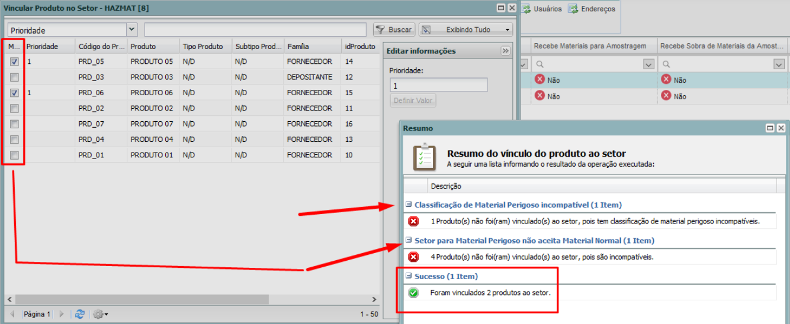Click the Resumo clipboard checklist icon
The image size is (790, 324).
tap(424, 158)
